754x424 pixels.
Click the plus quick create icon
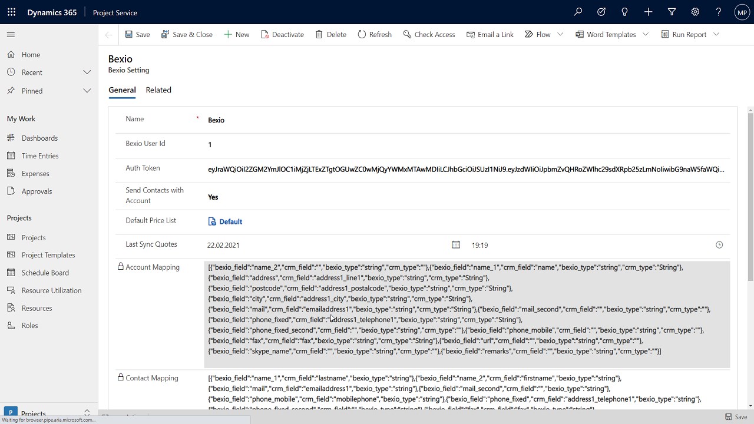648,12
